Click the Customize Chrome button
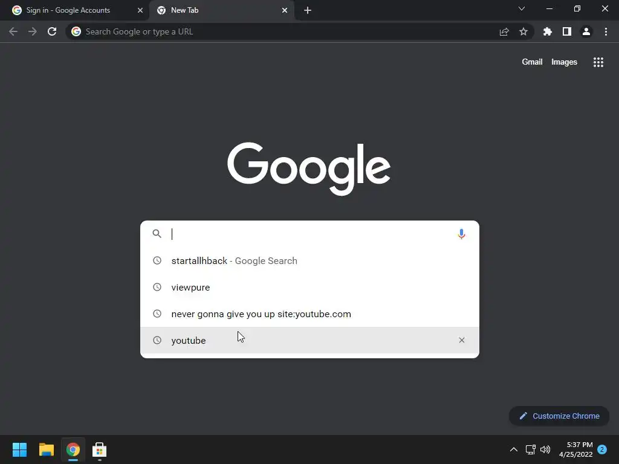The width and height of the screenshot is (619, 464). coord(559,416)
